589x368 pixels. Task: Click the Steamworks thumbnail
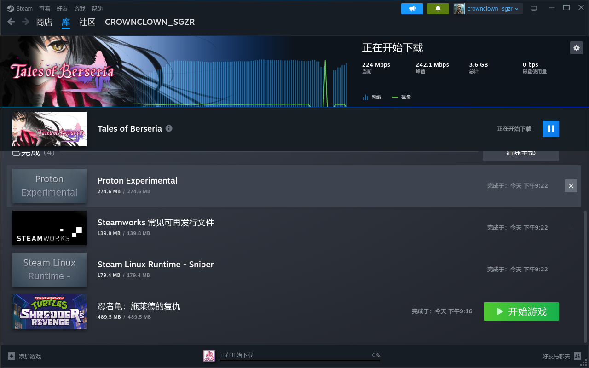(49, 228)
